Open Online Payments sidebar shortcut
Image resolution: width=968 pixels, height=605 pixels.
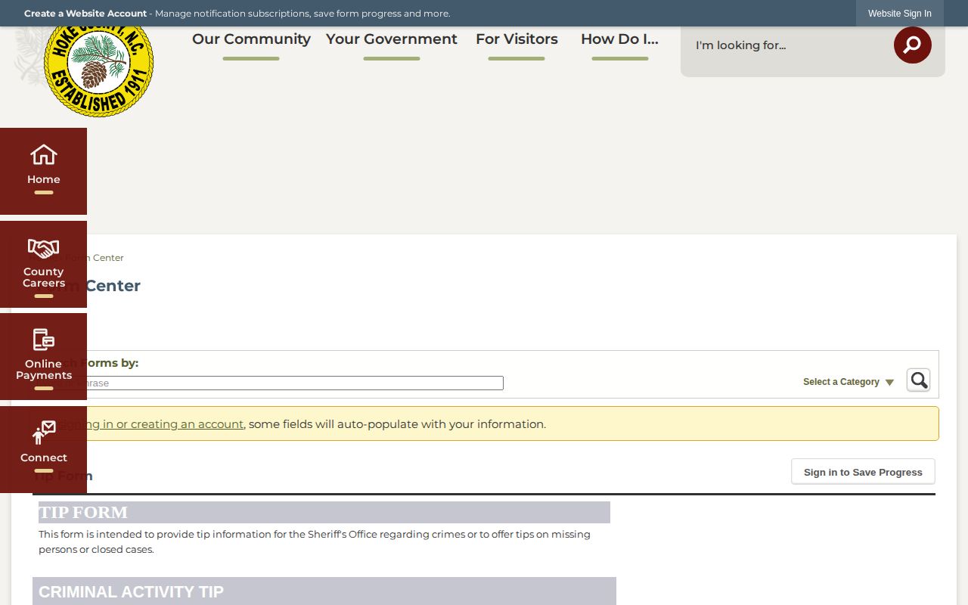coord(43,357)
